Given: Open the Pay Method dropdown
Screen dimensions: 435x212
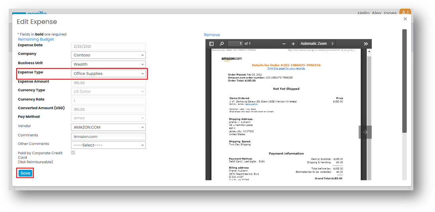Looking at the screenshot, I should point(108,118).
